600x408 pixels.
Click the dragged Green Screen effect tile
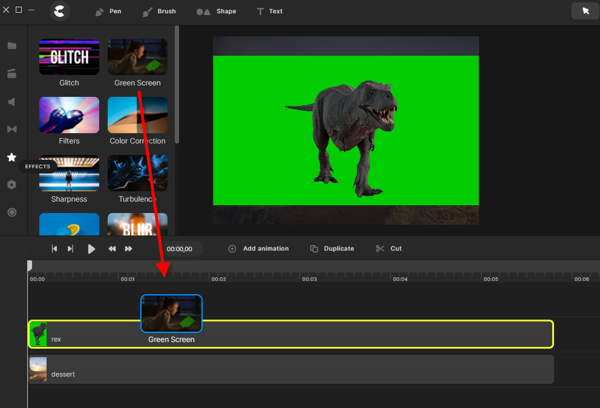pos(171,314)
